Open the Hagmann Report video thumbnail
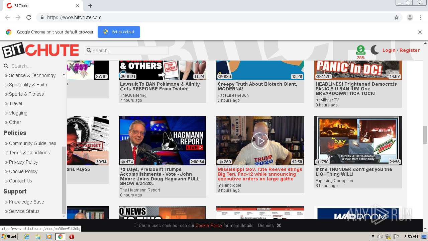 [x=163, y=141]
